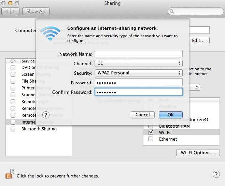Toggle Printer Sharing checkbox
The height and width of the screenshot is (186, 225).
[x=13, y=88]
